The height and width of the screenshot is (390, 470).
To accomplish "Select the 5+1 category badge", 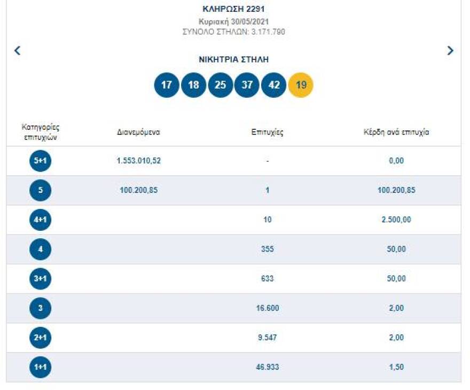I will [x=40, y=161].
